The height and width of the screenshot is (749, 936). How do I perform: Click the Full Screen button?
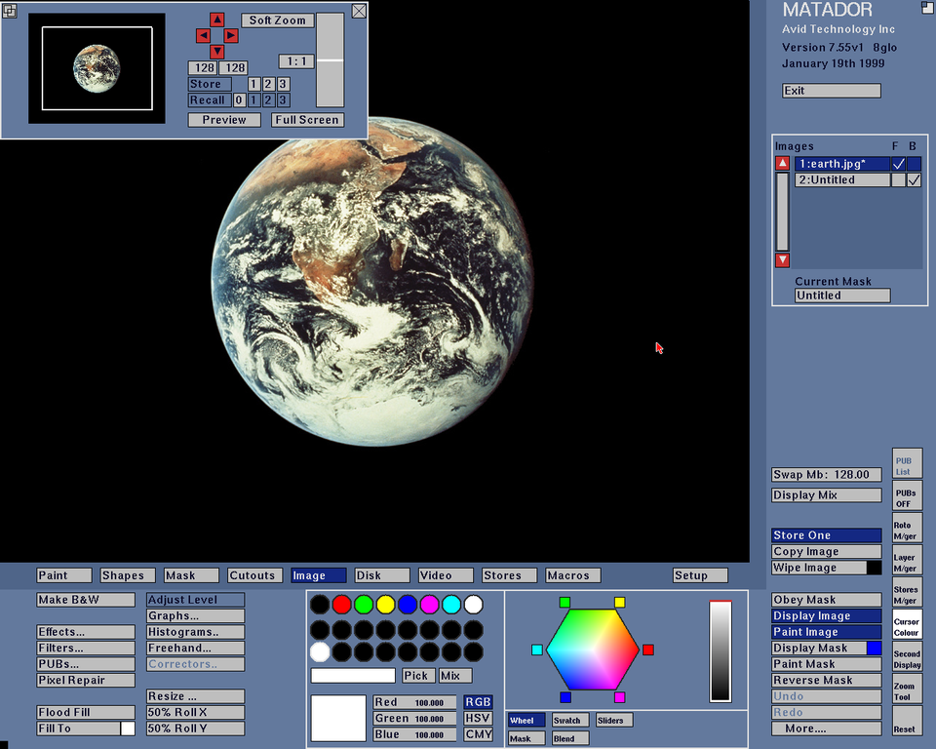[x=307, y=120]
